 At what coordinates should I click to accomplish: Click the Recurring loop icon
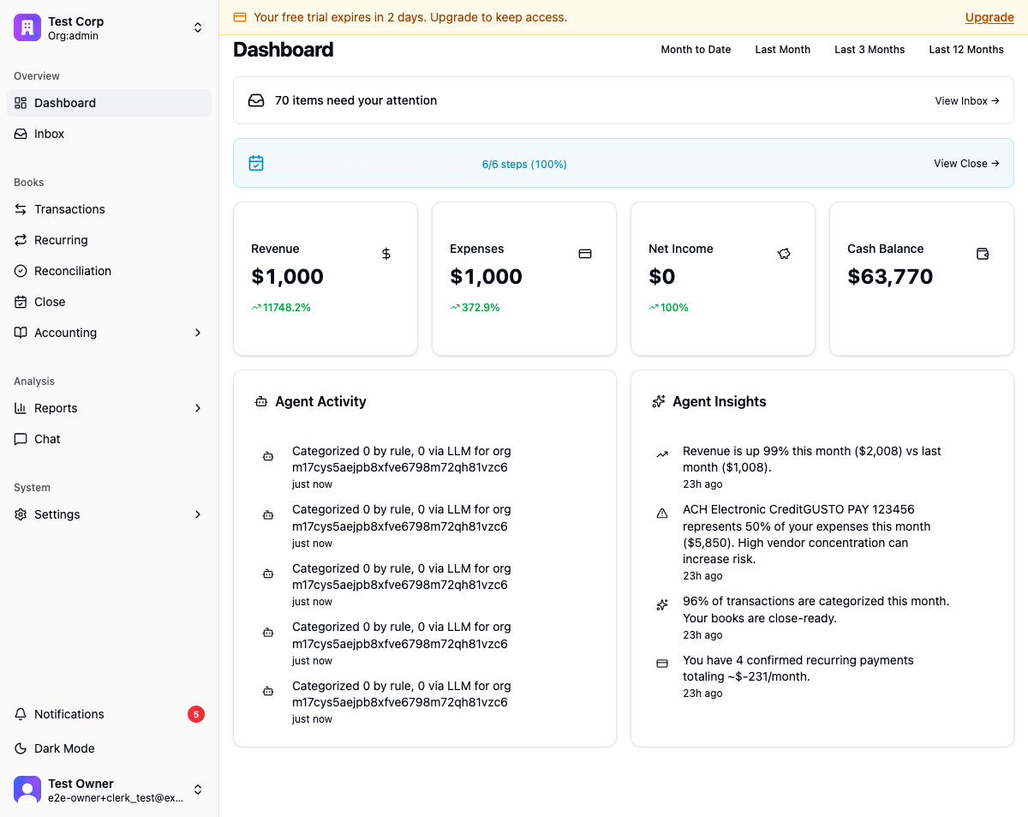pos(21,240)
